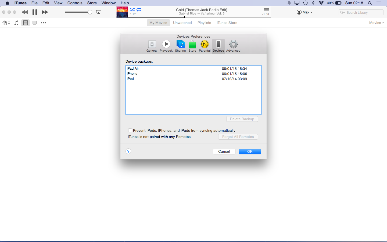The width and height of the screenshot is (387, 242).
Task: Select the iPad Air backup row
Action: coord(193,69)
